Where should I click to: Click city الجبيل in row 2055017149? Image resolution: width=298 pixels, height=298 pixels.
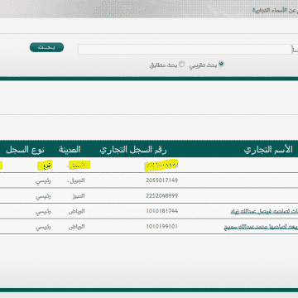[x=76, y=180]
